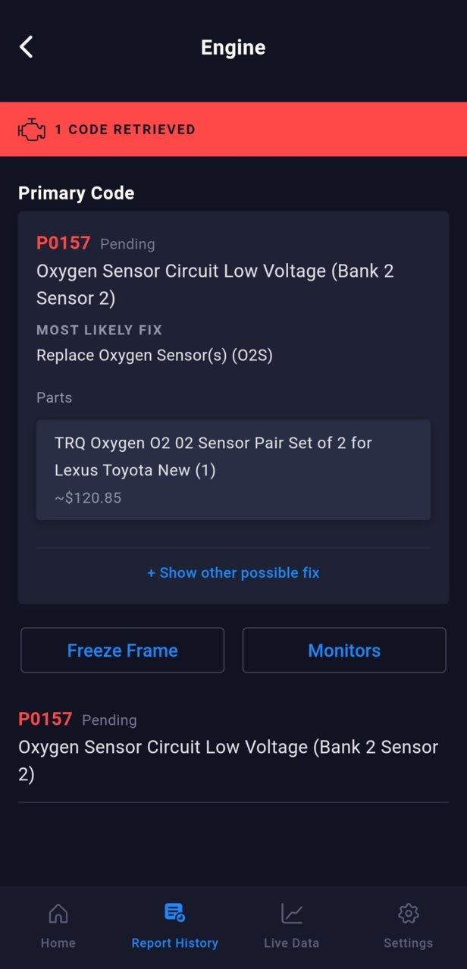
Task: Tap the Settings gear icon
Action: click(408, 914)
